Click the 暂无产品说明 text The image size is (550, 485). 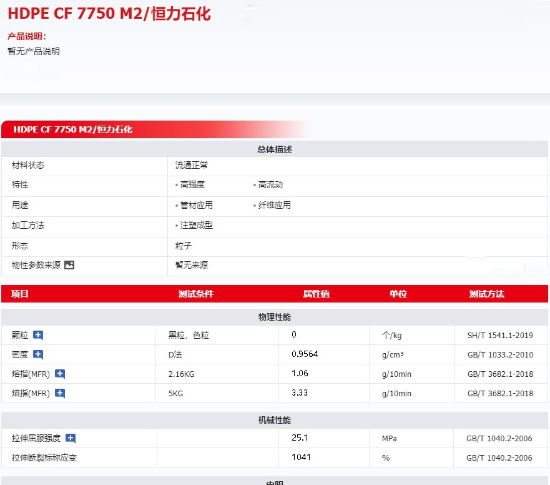click(x=34, y=51)
